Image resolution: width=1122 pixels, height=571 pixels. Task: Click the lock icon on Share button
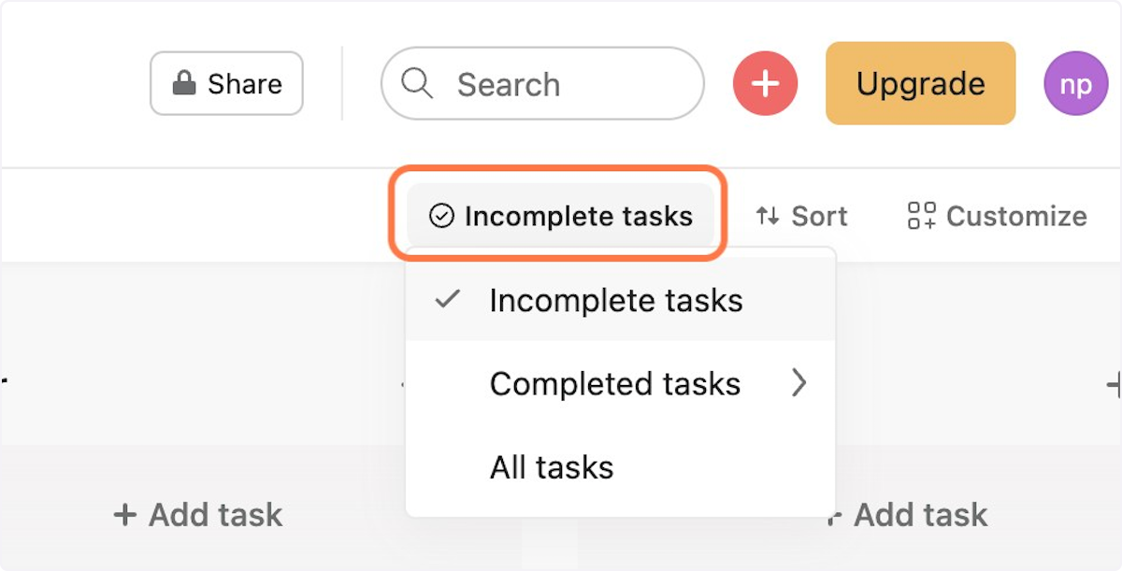(x=184, y=84)
